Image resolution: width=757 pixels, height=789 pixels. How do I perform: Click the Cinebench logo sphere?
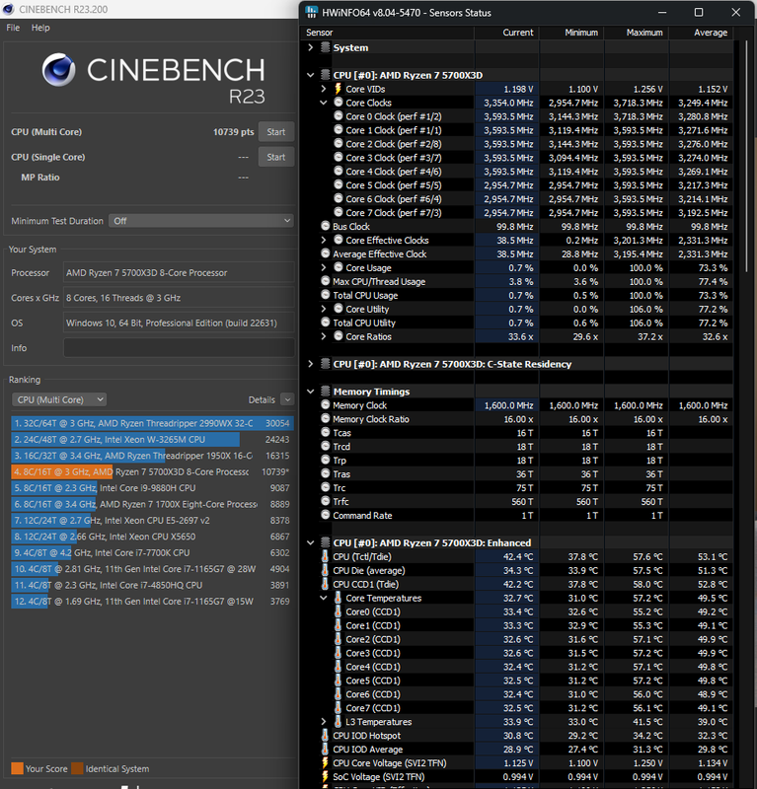pos(59,69)
